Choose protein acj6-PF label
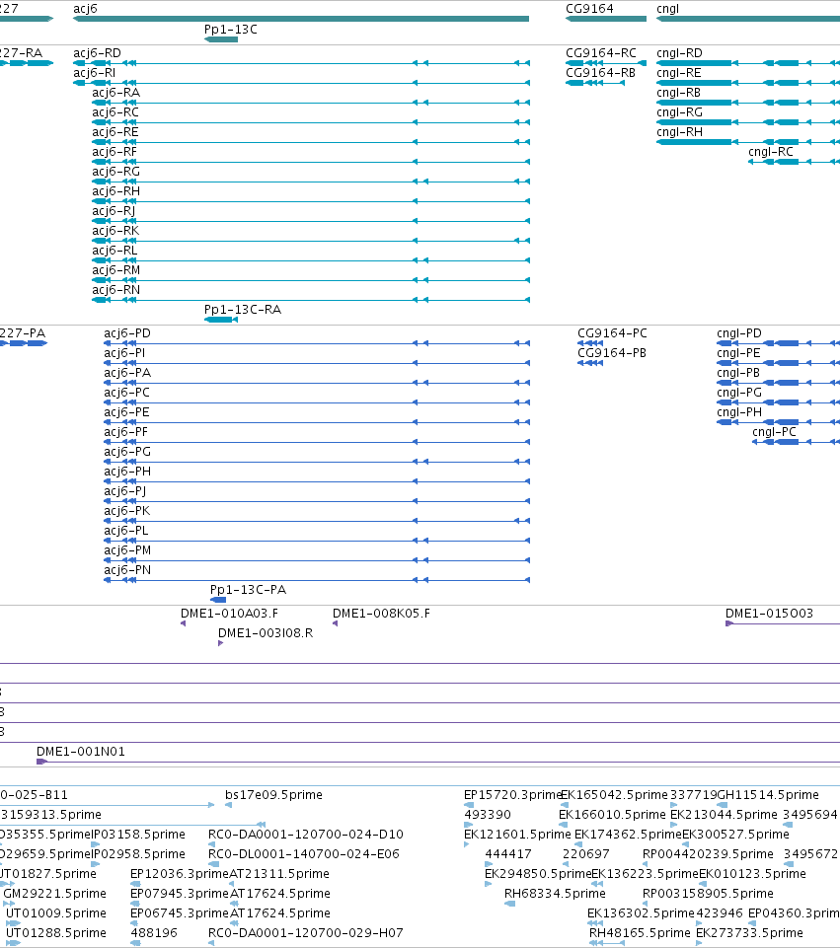The width and height of the screenshot is (840, 948). point(125,432)
